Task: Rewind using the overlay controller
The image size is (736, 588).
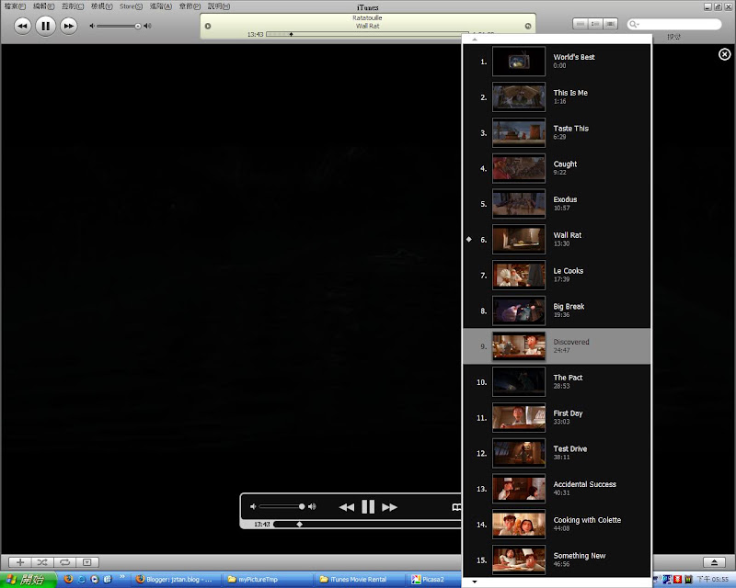Action: coord(347,507)
